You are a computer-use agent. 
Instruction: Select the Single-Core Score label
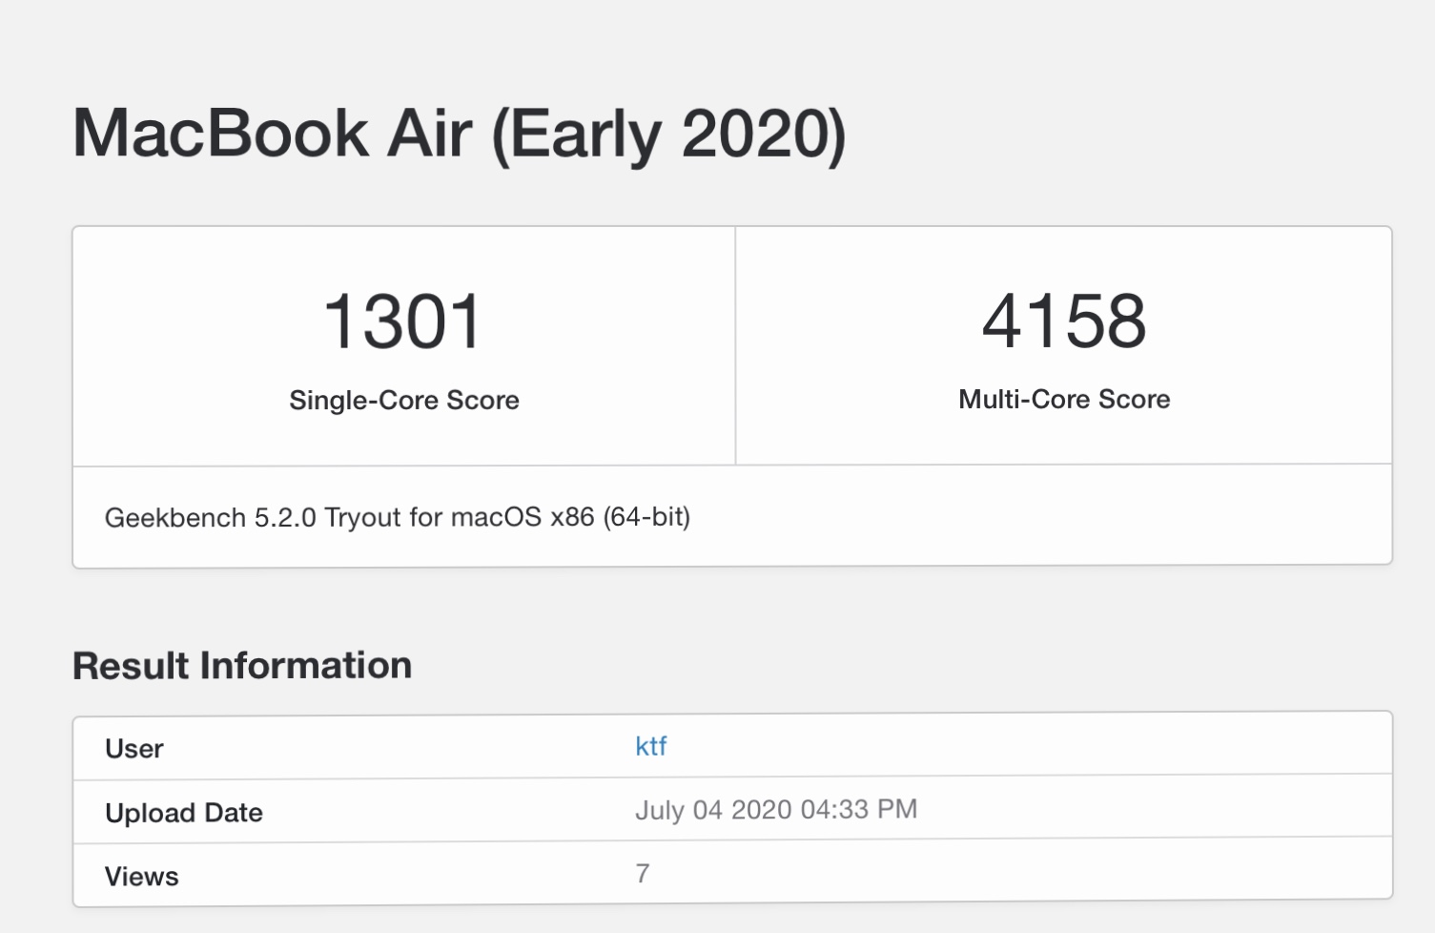(403, 400)
